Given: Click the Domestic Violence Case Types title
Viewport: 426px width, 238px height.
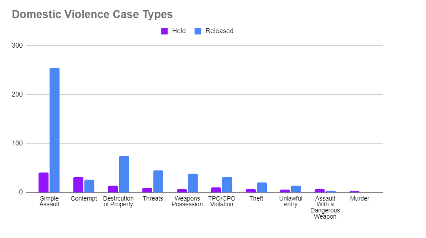Looking at the screenshot, I should (92, 14).
